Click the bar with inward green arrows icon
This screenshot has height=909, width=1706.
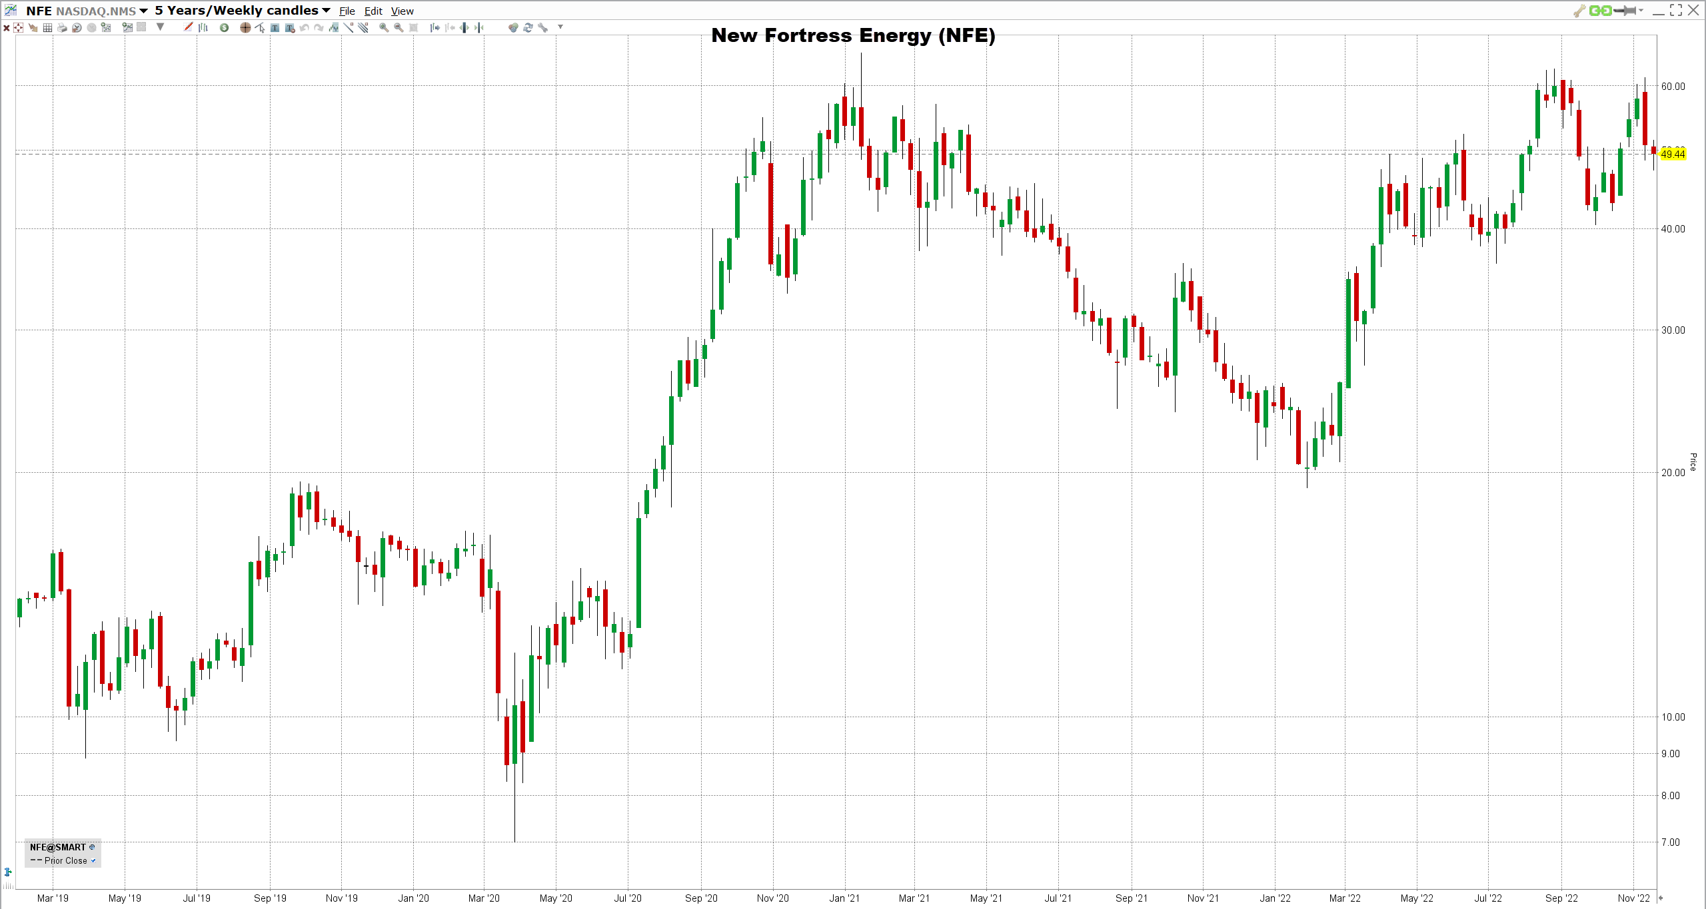coord(479,27)
